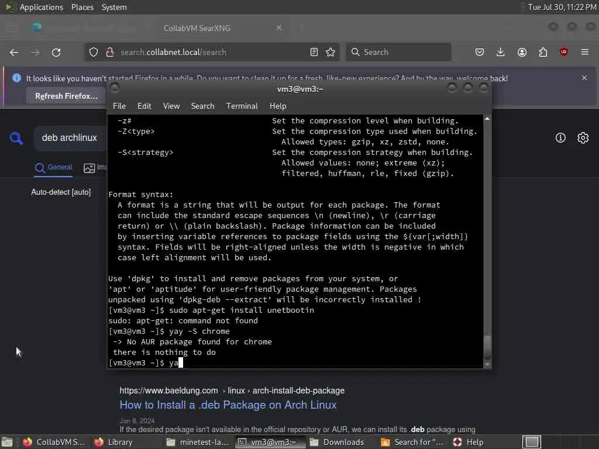Reload the page in Firefox
This screenshot has width=599, height=449.
(x=56, y=52)
